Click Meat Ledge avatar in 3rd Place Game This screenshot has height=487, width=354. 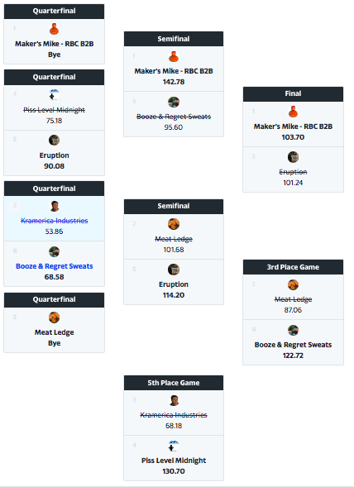[293, 284]
